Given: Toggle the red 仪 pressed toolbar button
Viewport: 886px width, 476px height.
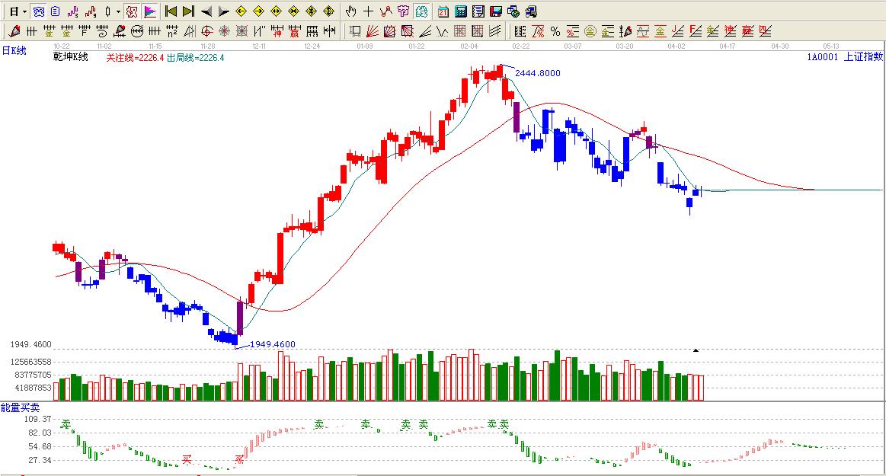Looking at the screenshot, I should pos(132,11).
